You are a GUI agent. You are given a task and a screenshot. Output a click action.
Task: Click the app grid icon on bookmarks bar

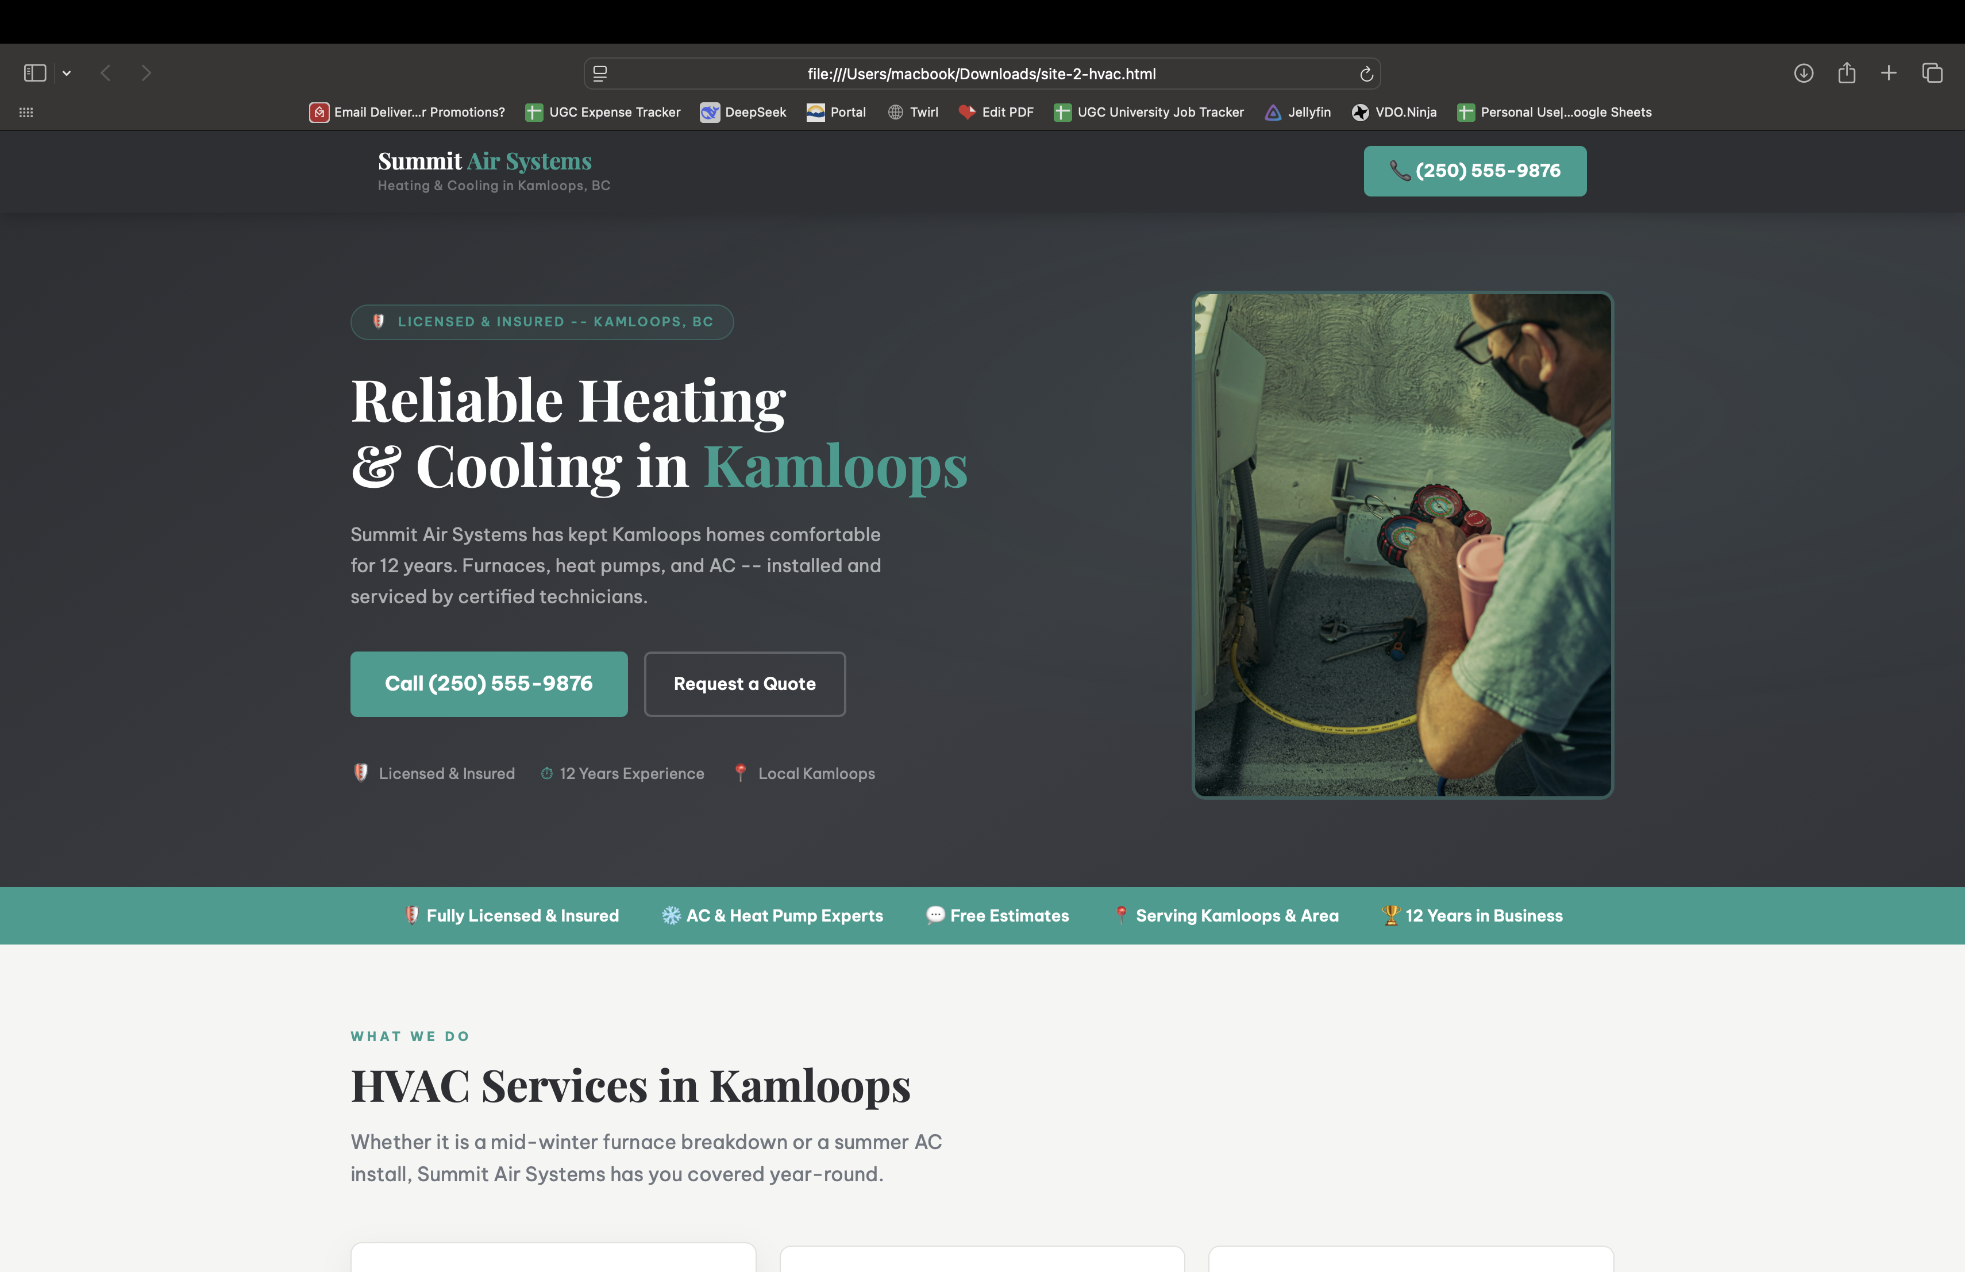26,112
